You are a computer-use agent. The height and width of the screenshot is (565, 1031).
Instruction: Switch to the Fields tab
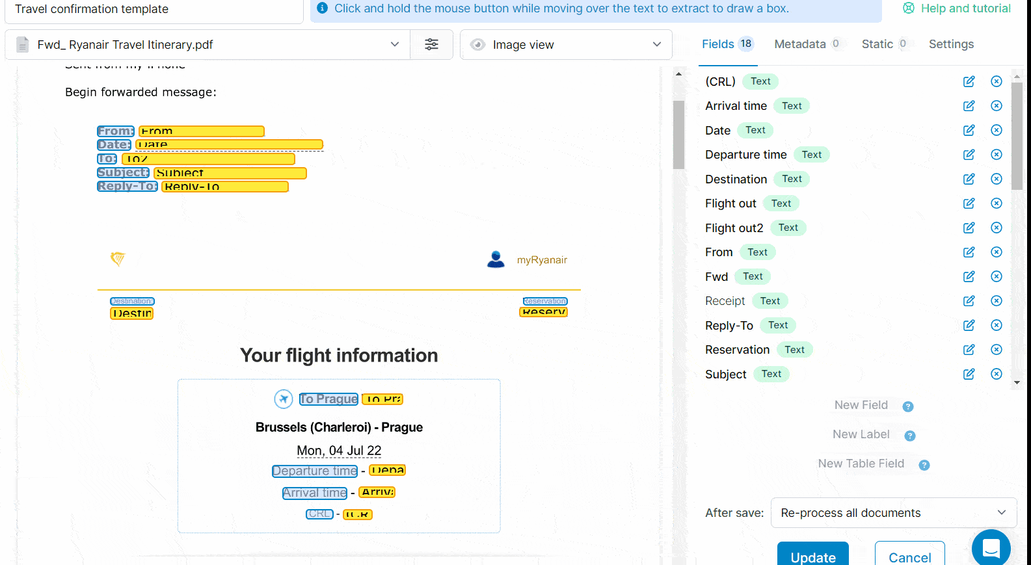pyautogui.click(x=727, y=44)
